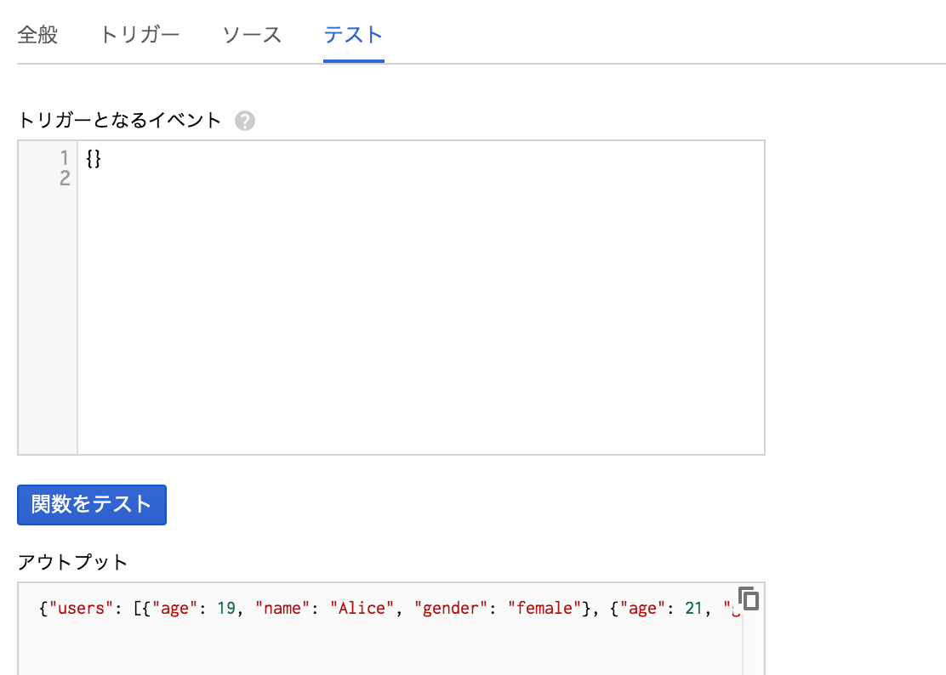
Task: Click line number 1 in the editor gutter
Action: (x=63, y=158)
